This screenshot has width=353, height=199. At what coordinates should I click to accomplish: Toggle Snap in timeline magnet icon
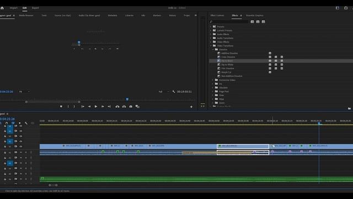7,123
